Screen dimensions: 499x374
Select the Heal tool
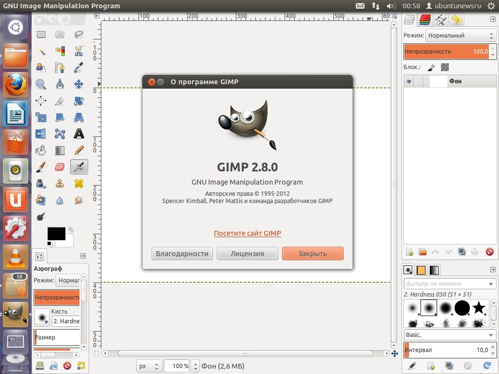[78, 184]
